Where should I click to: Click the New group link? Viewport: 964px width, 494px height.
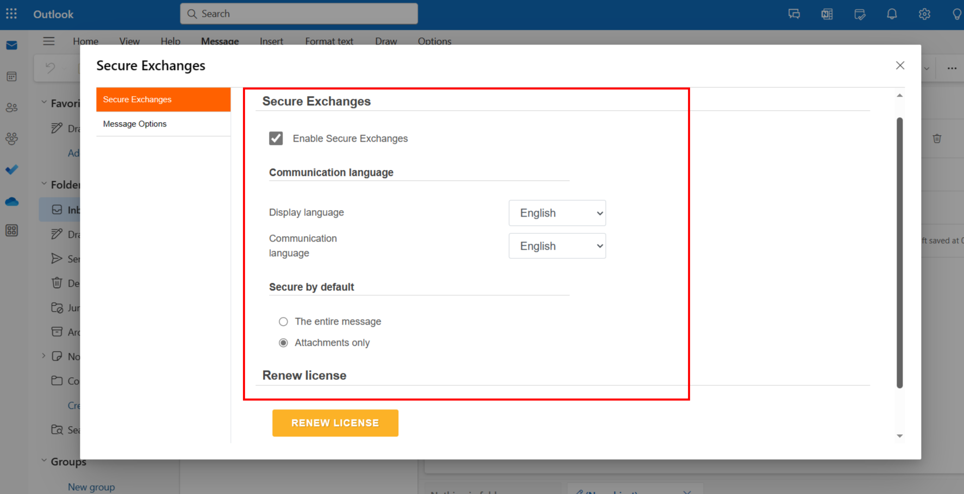[91, 487]
